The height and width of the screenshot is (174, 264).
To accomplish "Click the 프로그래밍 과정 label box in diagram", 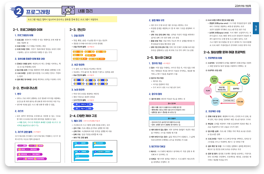I will click(x=229, y=100).
